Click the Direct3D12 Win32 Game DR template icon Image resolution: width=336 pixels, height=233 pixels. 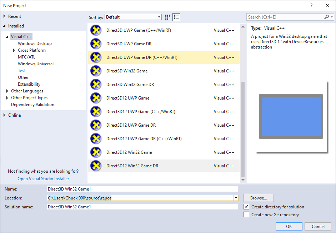[96, 166]
